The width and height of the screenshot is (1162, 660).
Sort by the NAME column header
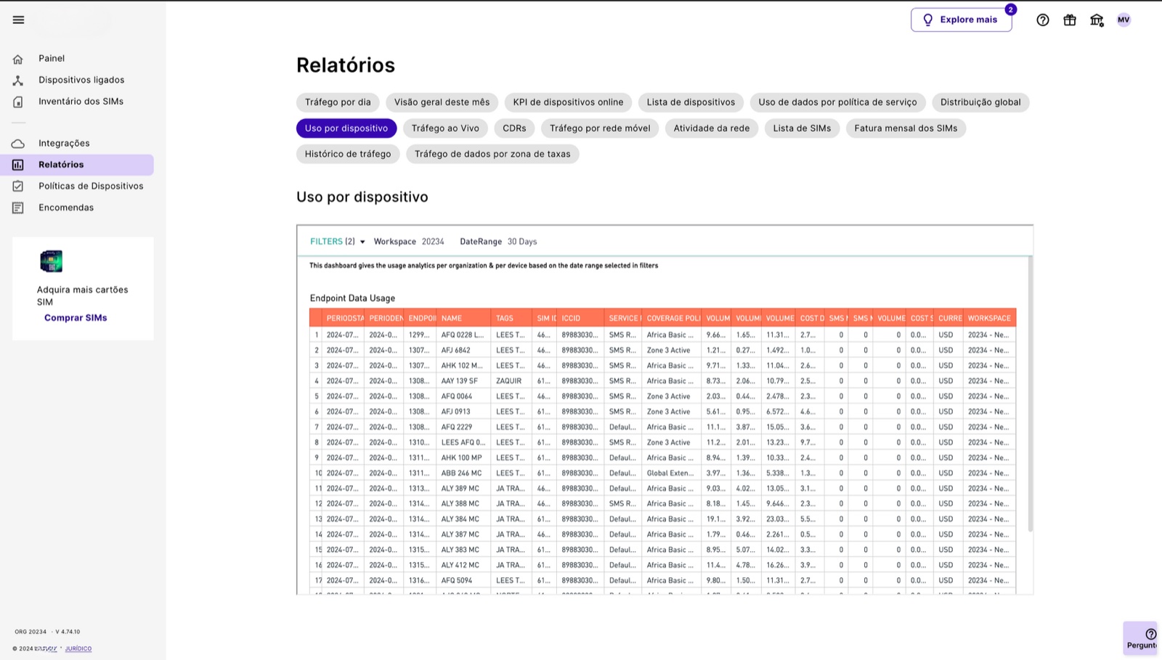tap(464, 318)
